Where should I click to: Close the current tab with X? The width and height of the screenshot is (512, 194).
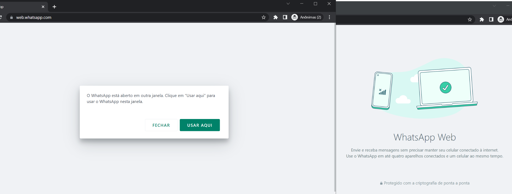point(43,7)
